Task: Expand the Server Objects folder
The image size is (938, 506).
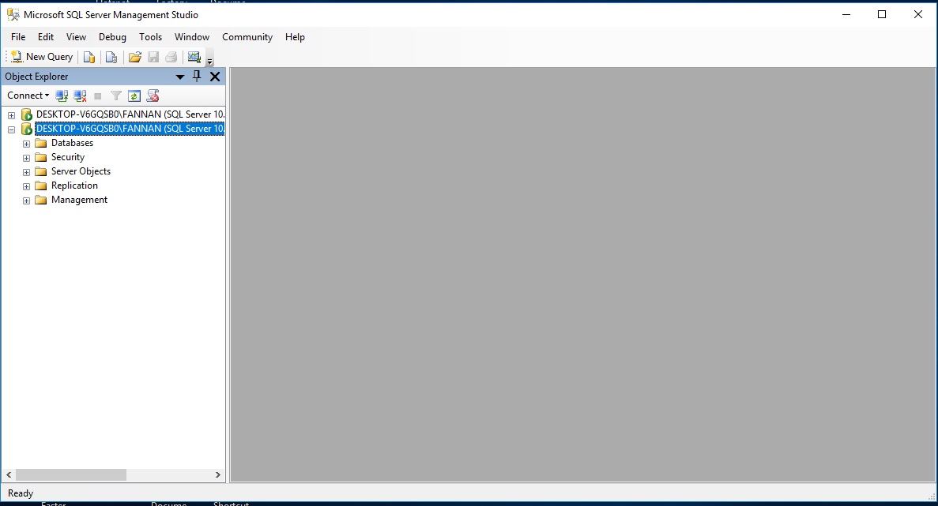Action: (26, 172)
